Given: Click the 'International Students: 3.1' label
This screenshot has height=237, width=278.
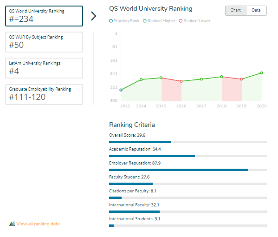Looking at the screenshot, I should 135,219.
